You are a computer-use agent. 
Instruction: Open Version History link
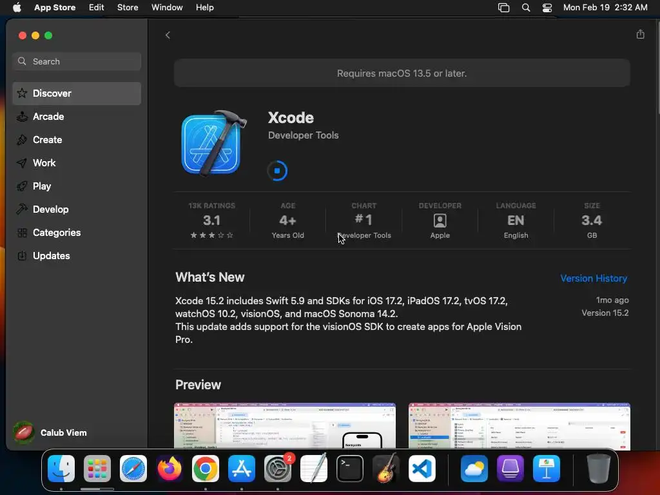(594, 278)
